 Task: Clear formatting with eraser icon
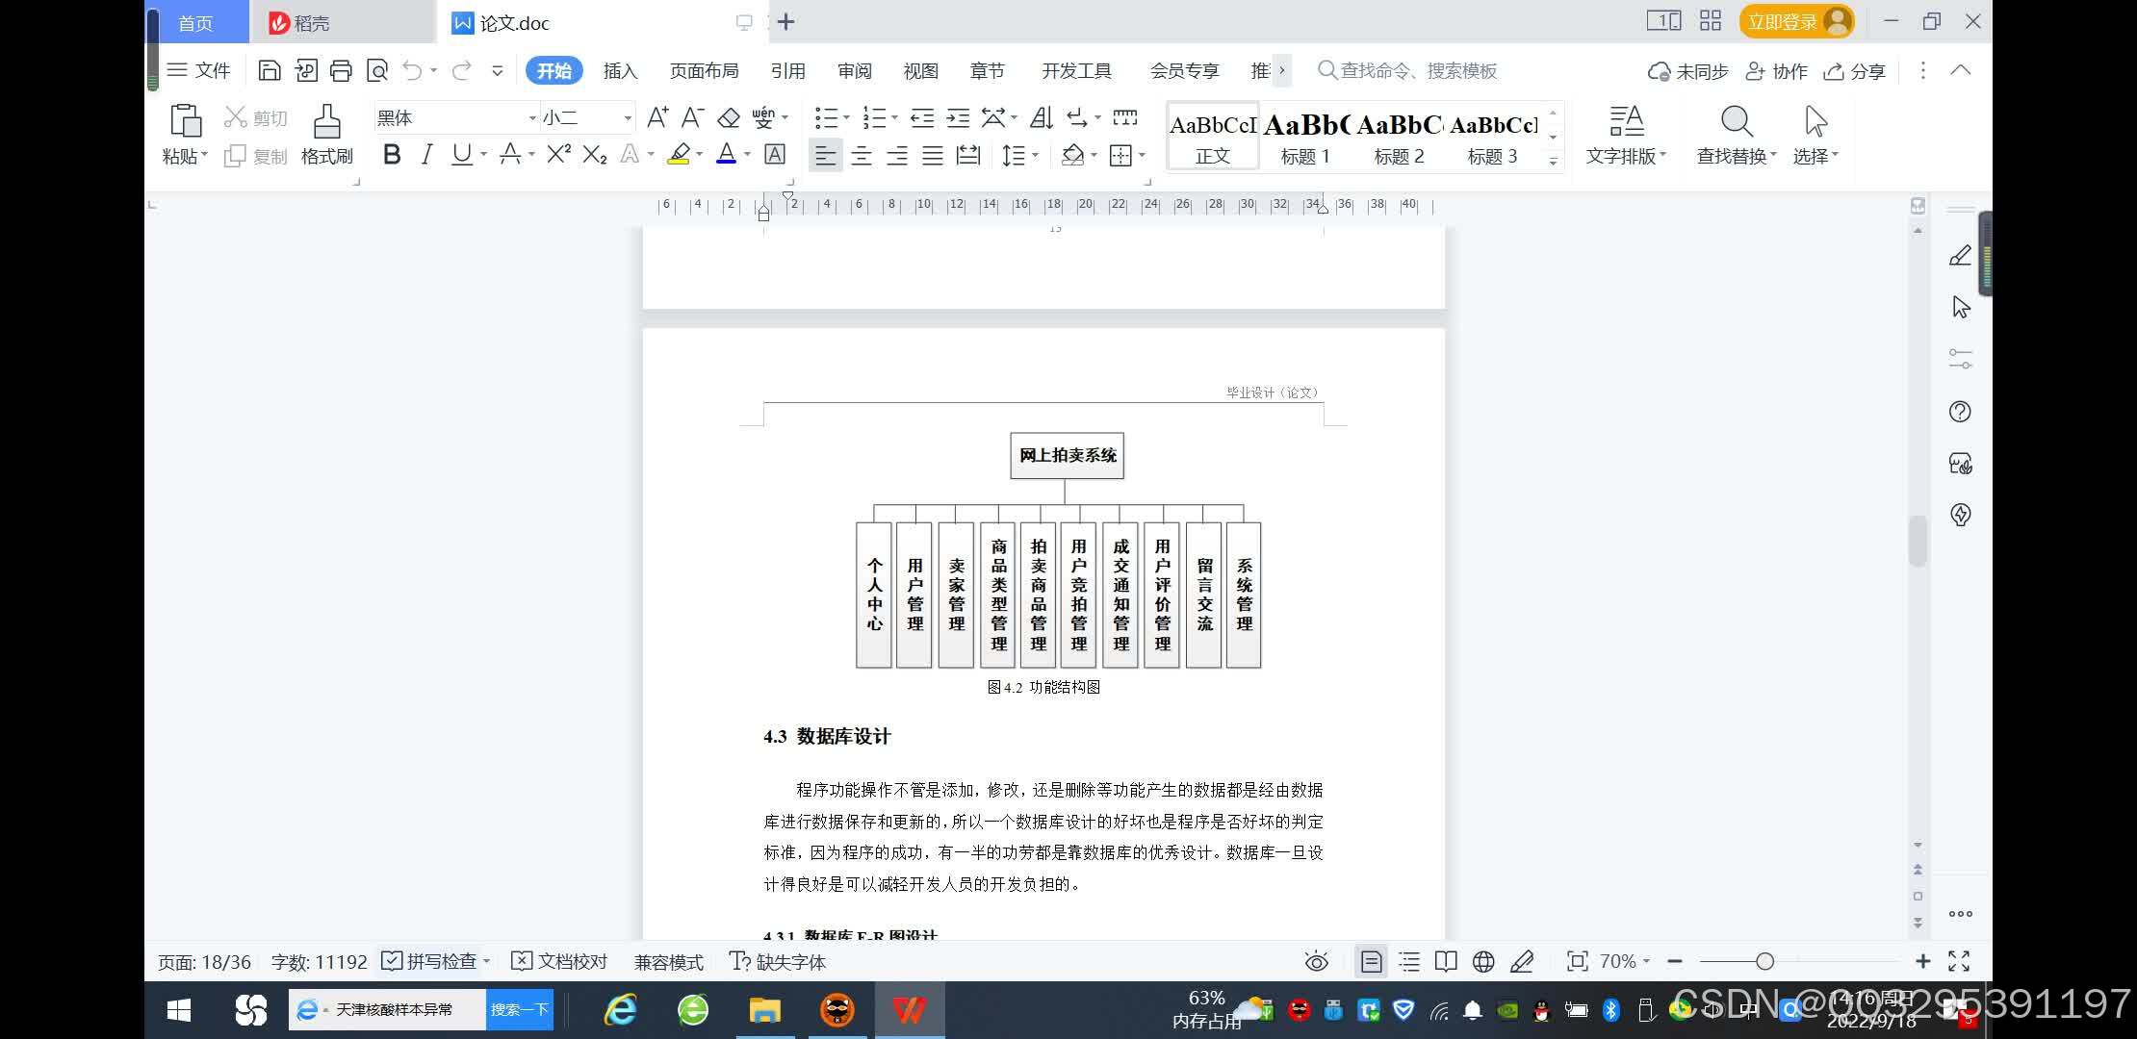(x=729, y=117)
